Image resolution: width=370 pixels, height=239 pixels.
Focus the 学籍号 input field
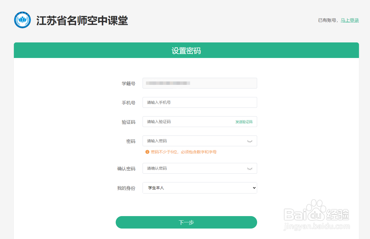[200, 83]
